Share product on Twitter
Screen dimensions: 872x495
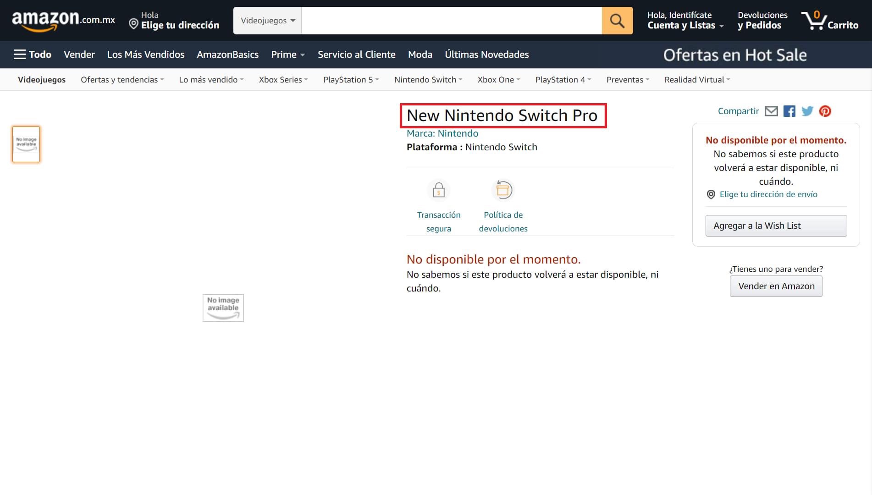point(807,111)
